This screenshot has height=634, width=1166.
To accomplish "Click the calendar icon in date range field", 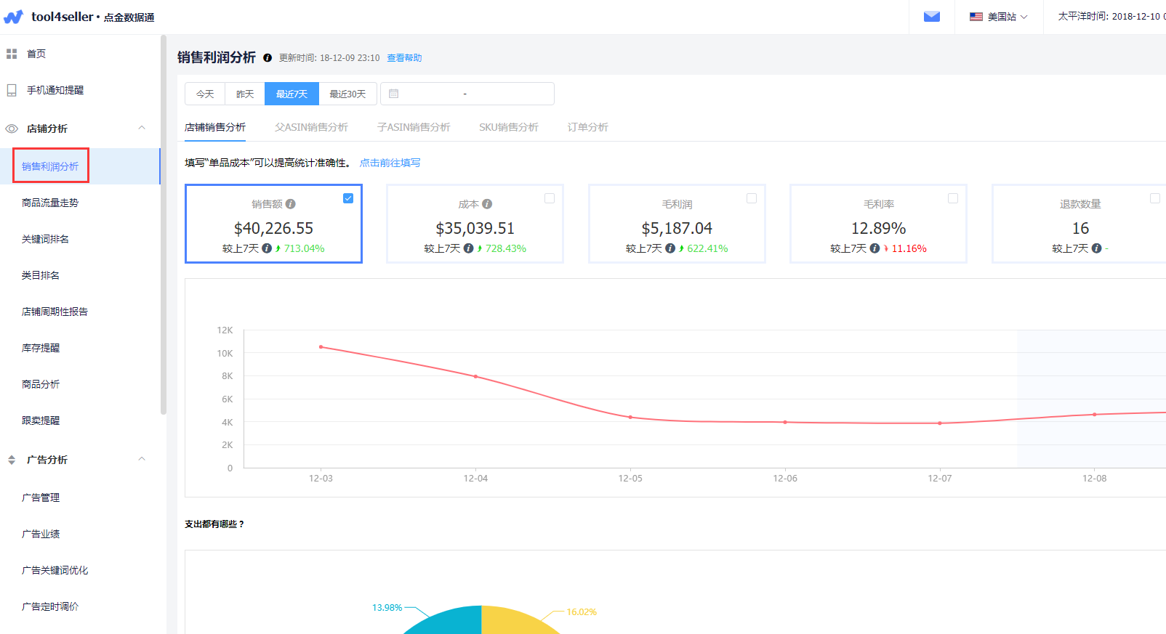I will pyautogui.click(x=393, y=94).
